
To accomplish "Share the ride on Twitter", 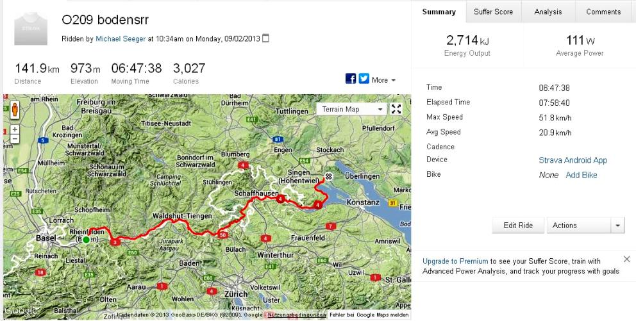I will (364, 79).
